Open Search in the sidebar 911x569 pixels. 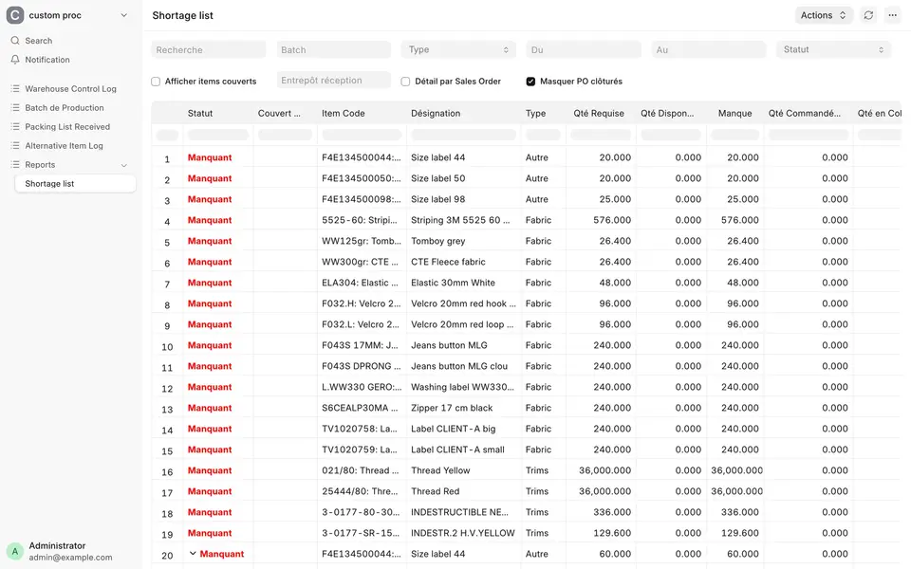[38, 41]
